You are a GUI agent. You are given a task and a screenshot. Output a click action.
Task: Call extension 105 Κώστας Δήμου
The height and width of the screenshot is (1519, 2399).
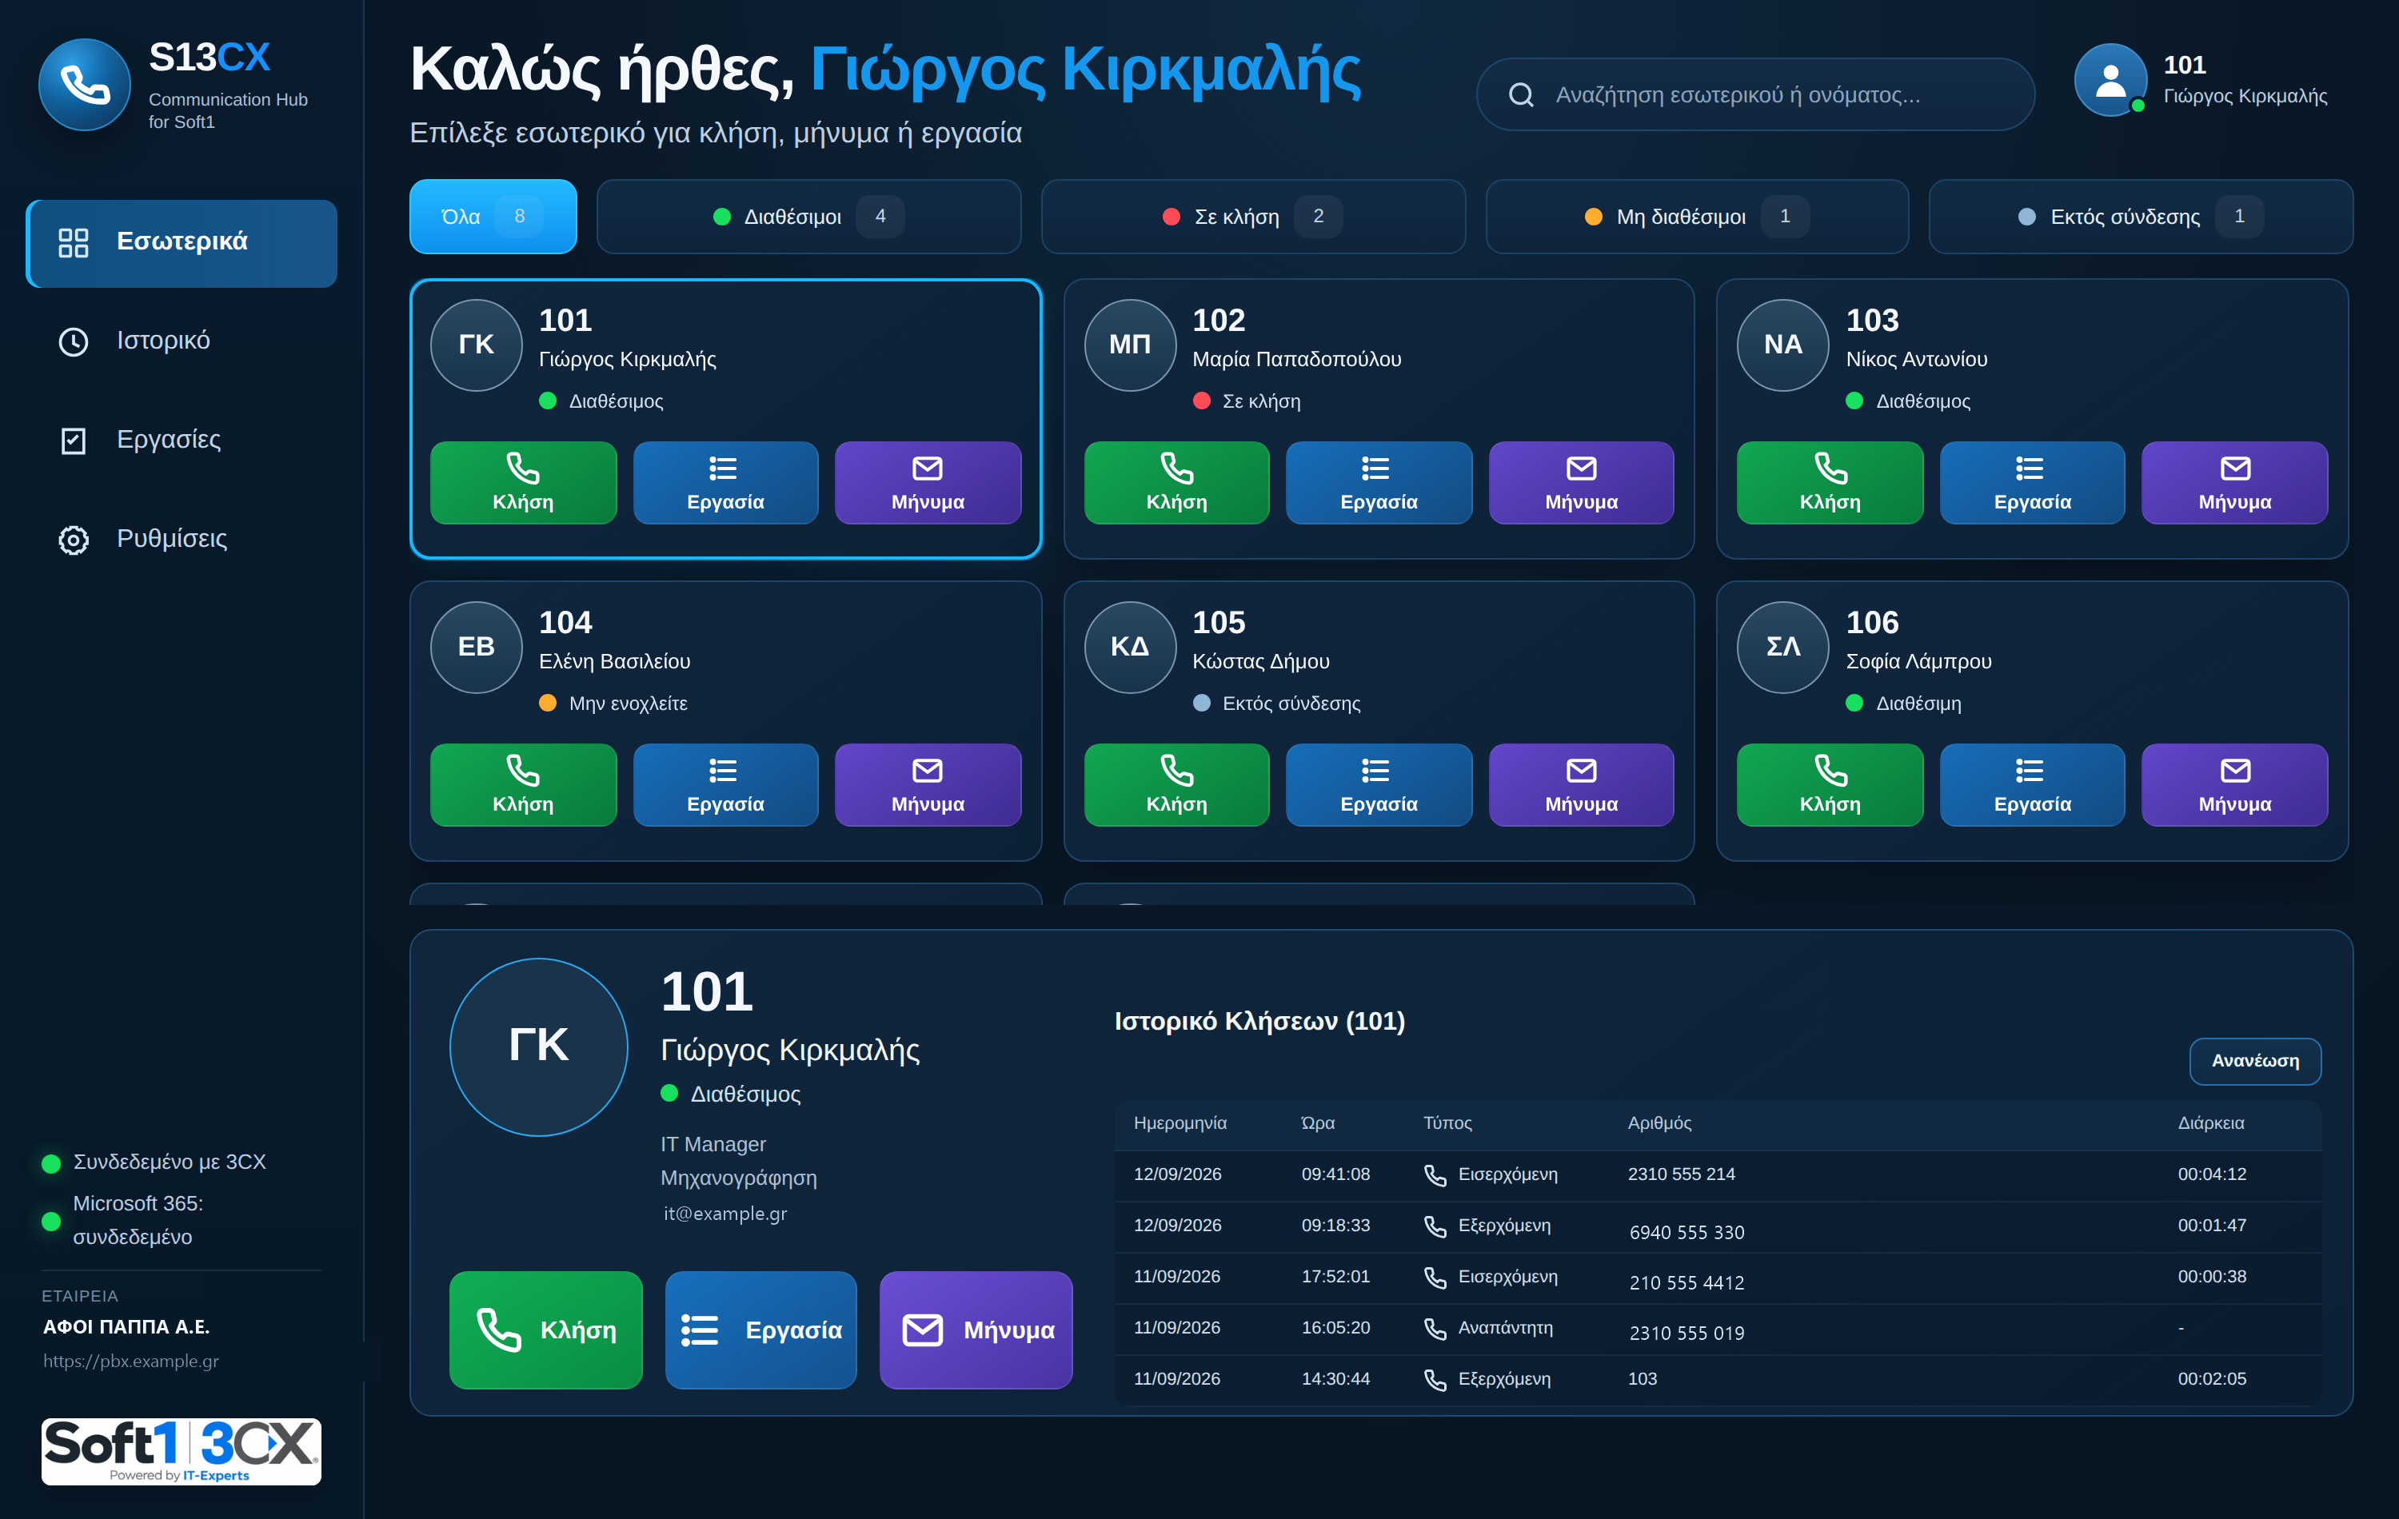(x=1176, y=785)
